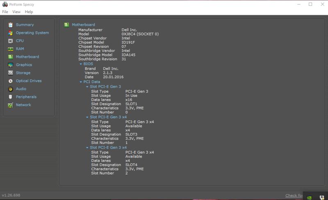
Task: Select BIOS Date value 20.01.2016
Action: 113,77
